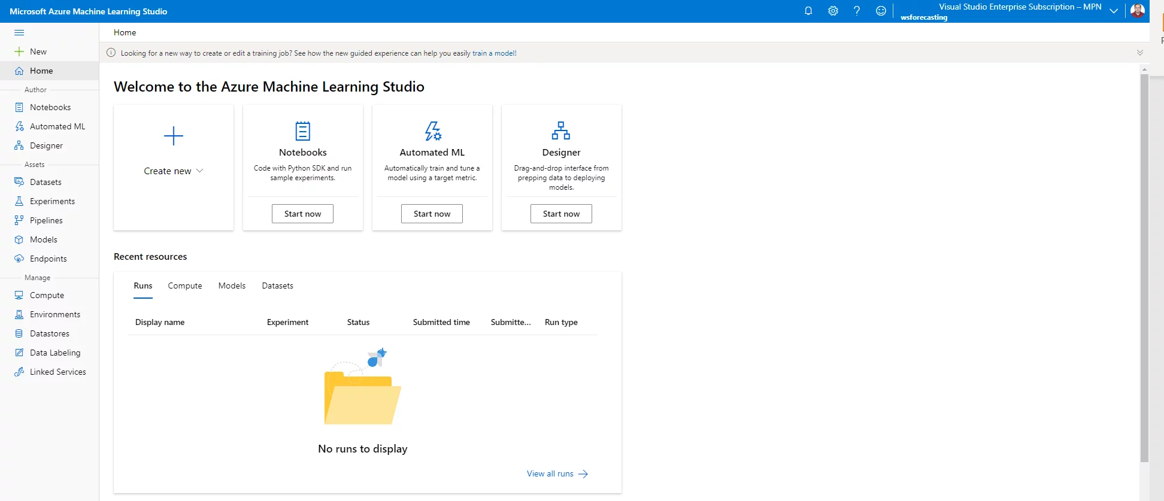Click the vertical page scrollbar
This screenshot has width=1164, height=501.
click(1144, 268)
